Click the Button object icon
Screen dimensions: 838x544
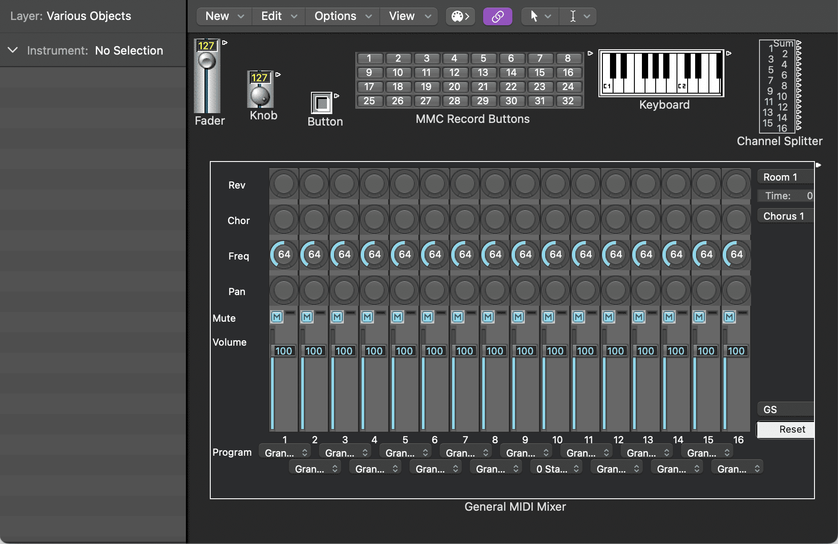point(322,103)
